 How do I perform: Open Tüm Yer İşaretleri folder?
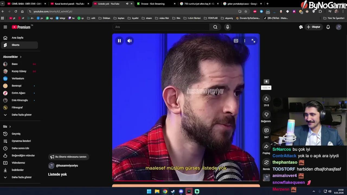coord(334,18)
